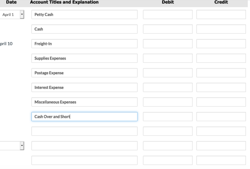Screen dimensions: 250x169
Task: Click the Credit field for Cash Over and Short
Action: [221, 117]
